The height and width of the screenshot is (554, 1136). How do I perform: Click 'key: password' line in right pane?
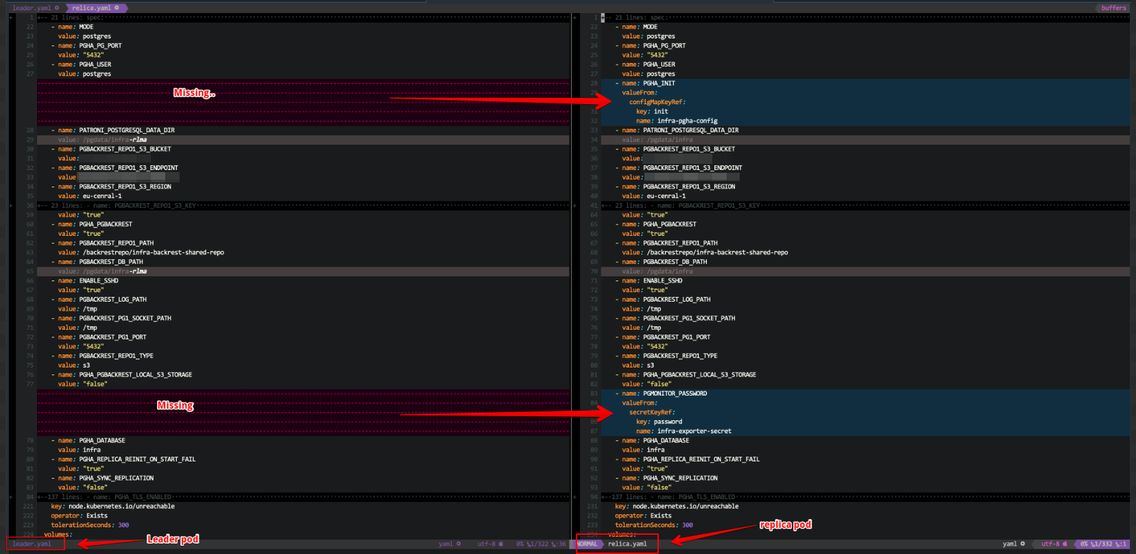click(x=659, y=422)
